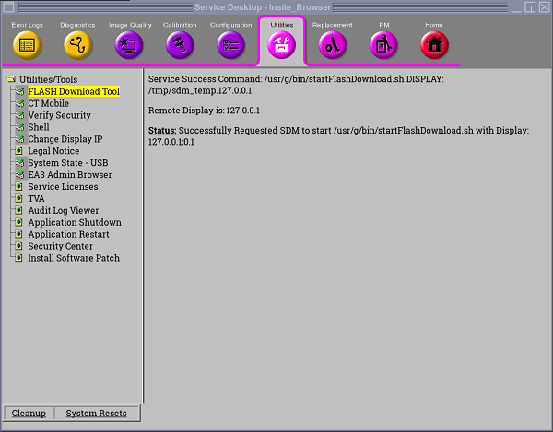This screenshot has height=432, width=553.
Task: Open the PM maintenance icon
Action: [x=383, y=43]
